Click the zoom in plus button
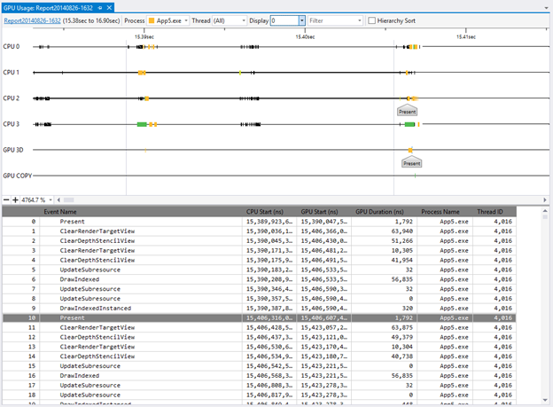The image size is (553, 407). point(15,200)
